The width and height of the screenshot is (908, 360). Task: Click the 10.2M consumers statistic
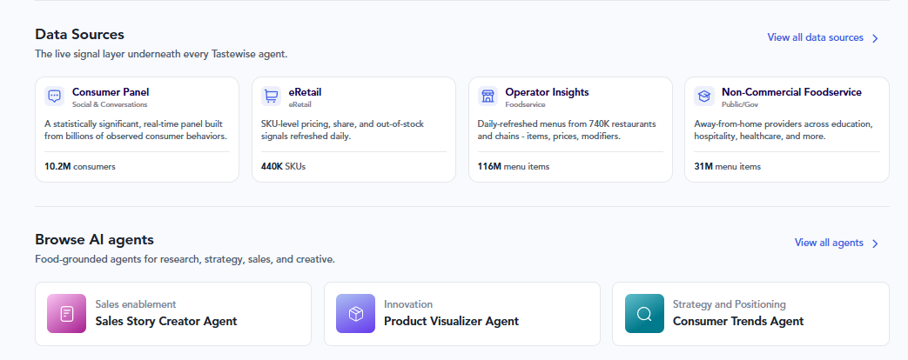pyautogui.click(x=80, y=166)
